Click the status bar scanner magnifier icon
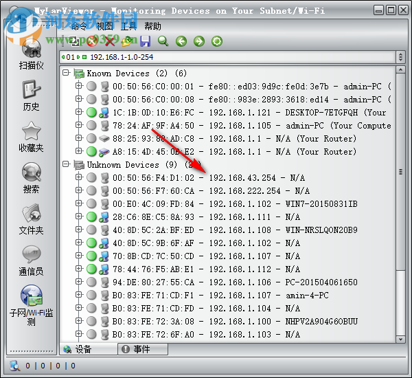The width and height of the screenshot is (412, 378). click(15, 366)
